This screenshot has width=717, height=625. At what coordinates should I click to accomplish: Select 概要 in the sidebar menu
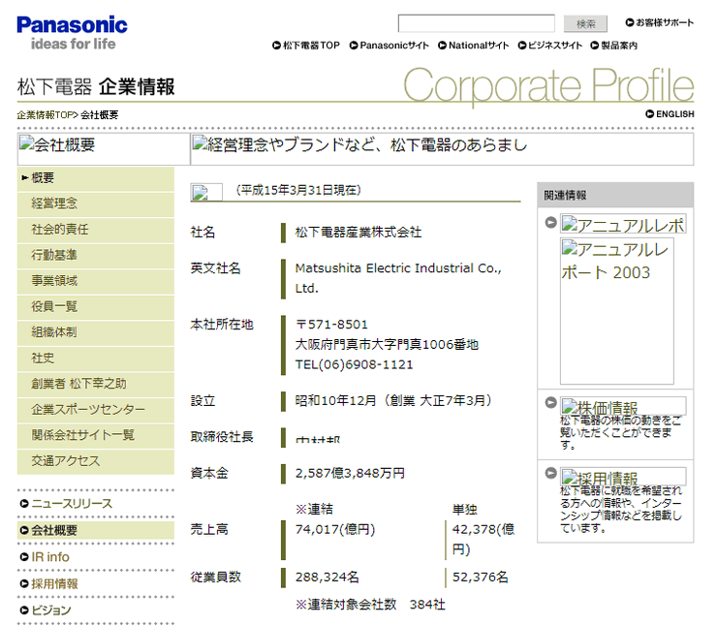click(x=96, y=178)
